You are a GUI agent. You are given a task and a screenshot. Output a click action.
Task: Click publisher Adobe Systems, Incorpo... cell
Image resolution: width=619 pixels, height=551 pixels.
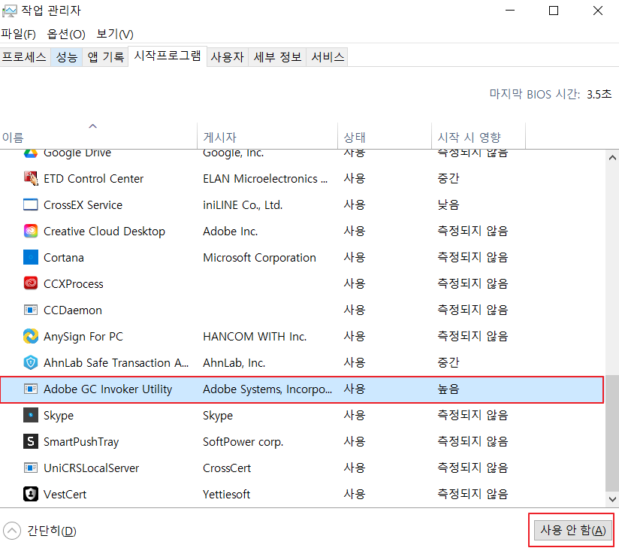click(x=267, y=389)
